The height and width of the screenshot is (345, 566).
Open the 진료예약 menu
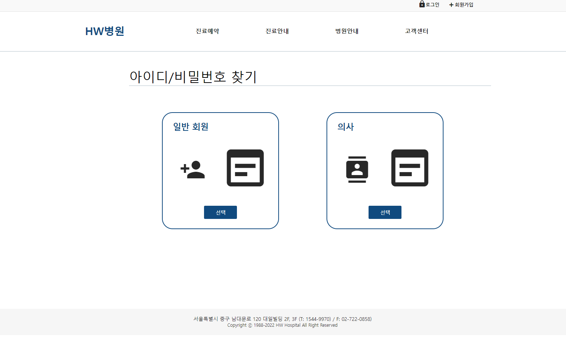click(207, 31)
